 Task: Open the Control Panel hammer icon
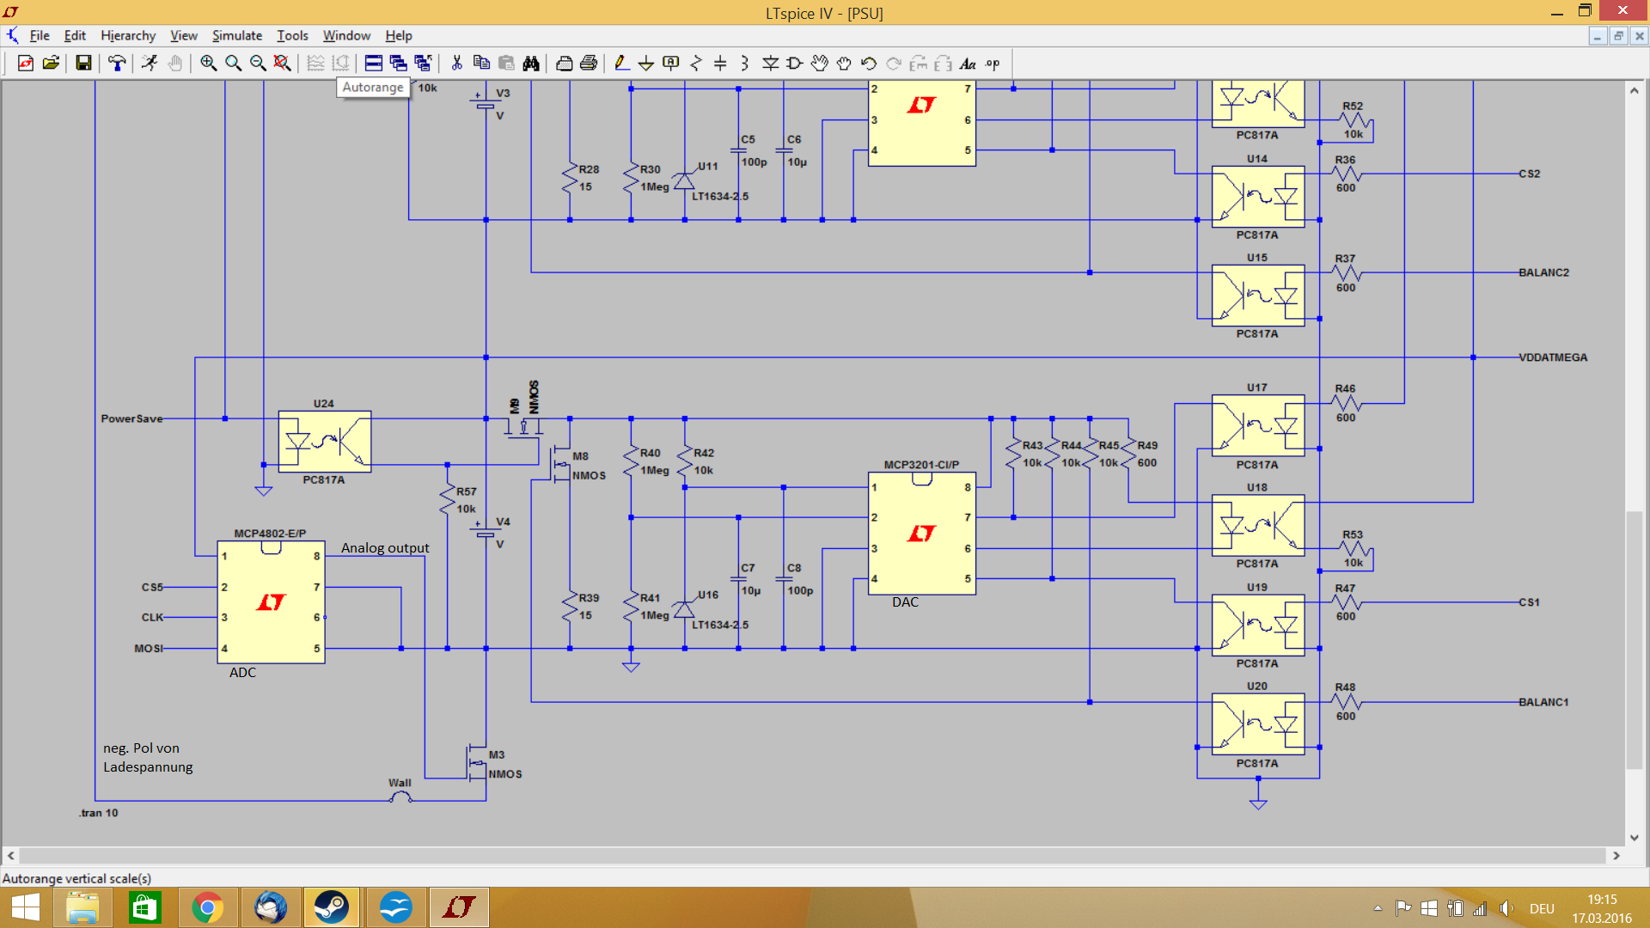click(x=117, y=63)
